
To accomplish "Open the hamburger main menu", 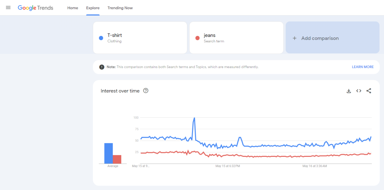I will pos(8,8).
